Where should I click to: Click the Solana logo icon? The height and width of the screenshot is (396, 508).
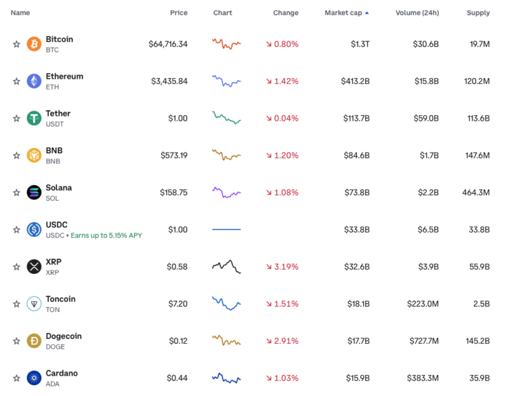click(34, 193)
